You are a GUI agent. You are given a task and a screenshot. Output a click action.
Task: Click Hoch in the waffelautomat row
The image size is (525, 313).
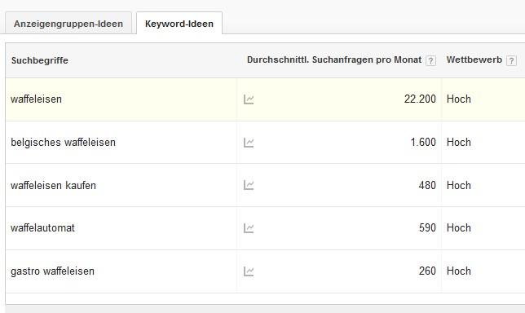[x=459, y=228]
